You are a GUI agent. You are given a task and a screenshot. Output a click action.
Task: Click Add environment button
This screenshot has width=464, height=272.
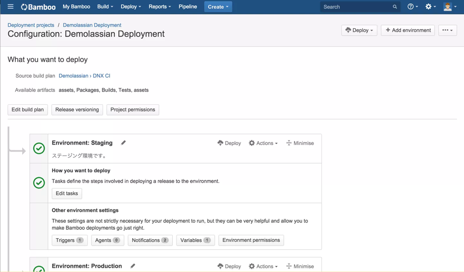(x=408, y=30)
